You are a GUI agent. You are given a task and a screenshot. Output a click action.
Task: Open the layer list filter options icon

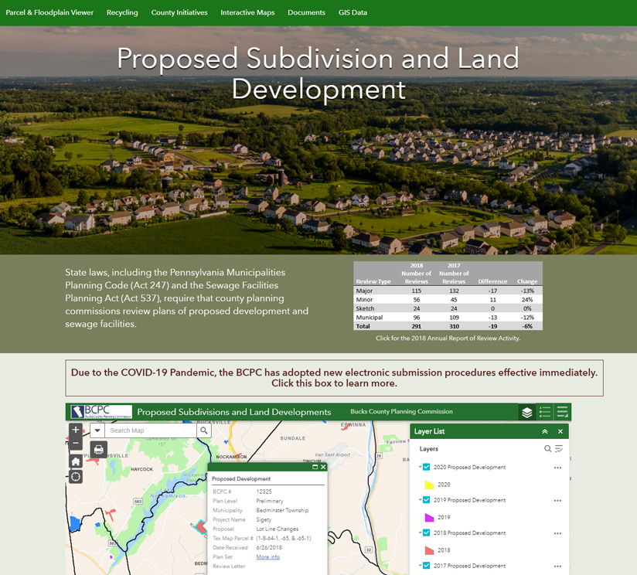click(559, 449)
